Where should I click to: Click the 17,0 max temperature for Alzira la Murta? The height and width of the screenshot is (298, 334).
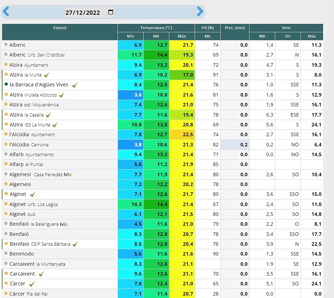point(182,75)
